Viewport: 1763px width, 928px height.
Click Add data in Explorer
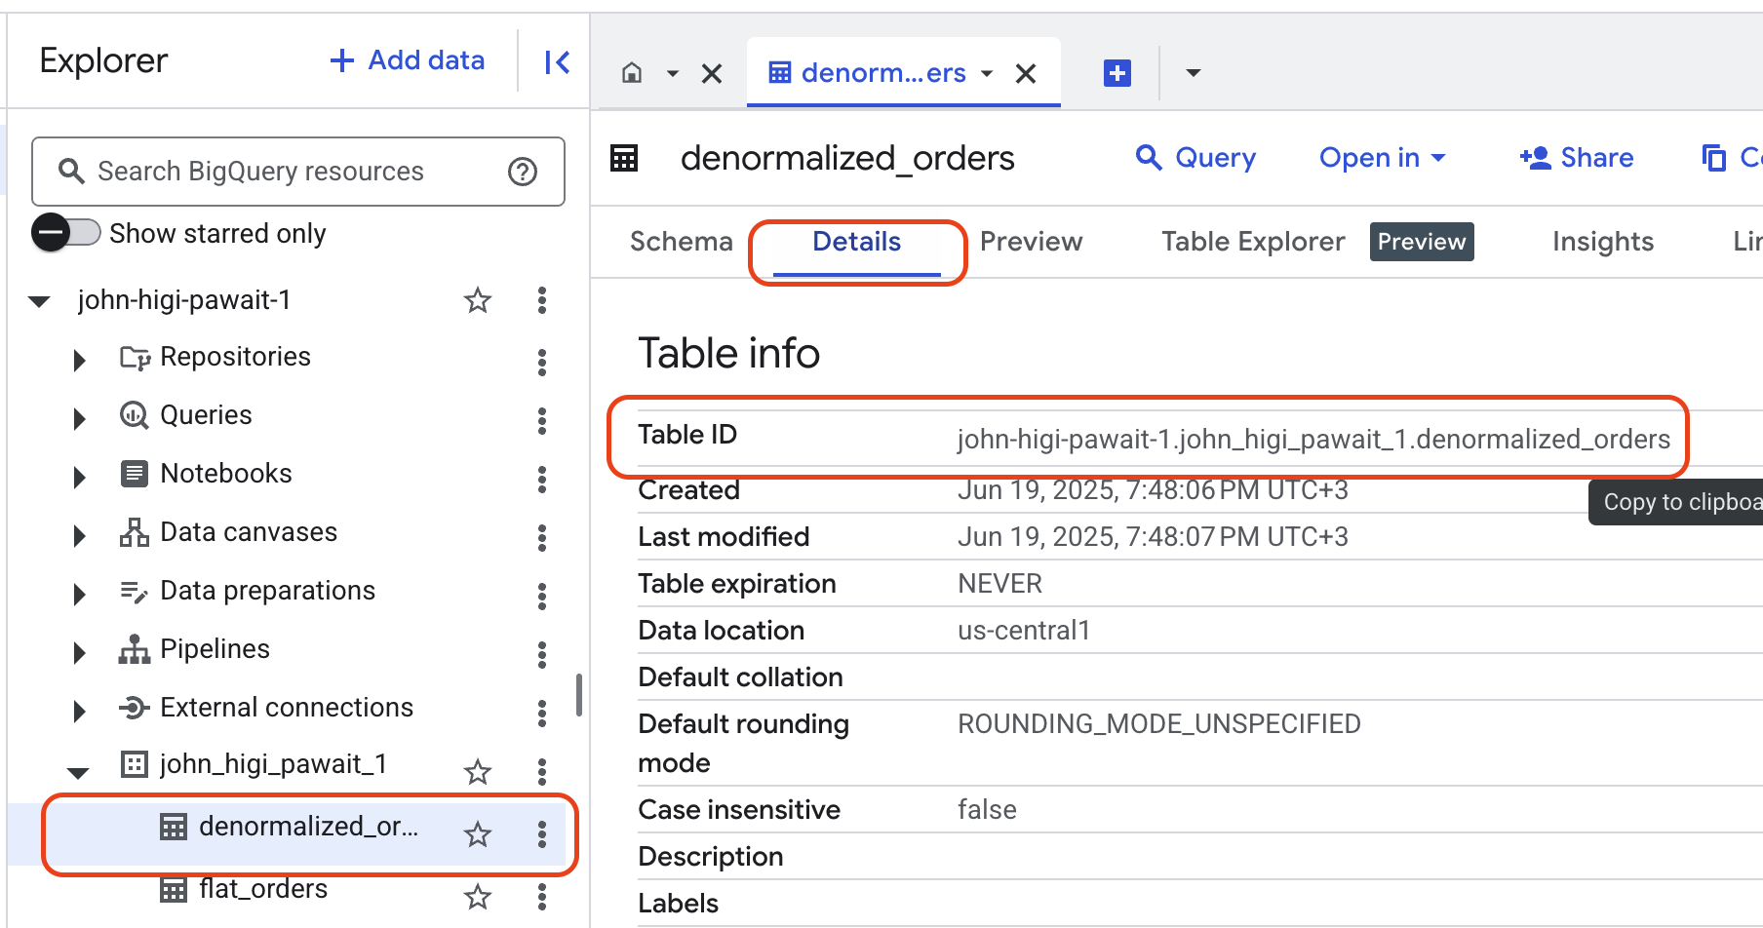pyautogui.click(x=406, y=59)
